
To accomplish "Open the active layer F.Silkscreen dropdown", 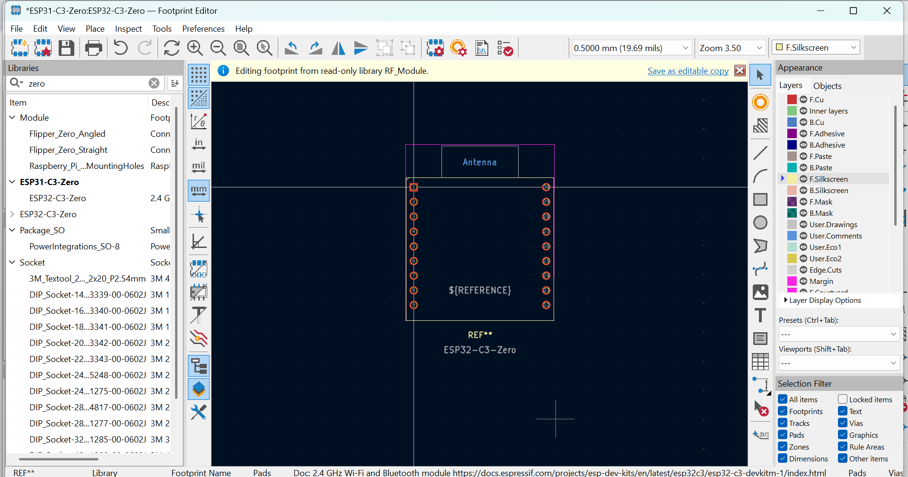I will pos(816,47).
